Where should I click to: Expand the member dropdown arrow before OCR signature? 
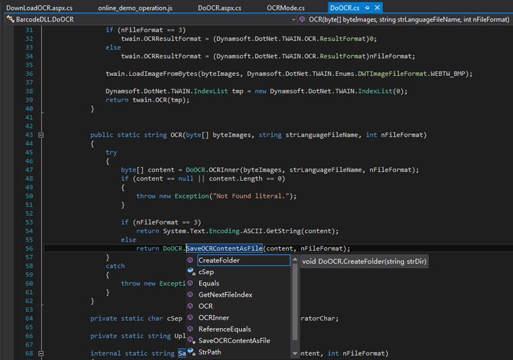click(292, 19)
